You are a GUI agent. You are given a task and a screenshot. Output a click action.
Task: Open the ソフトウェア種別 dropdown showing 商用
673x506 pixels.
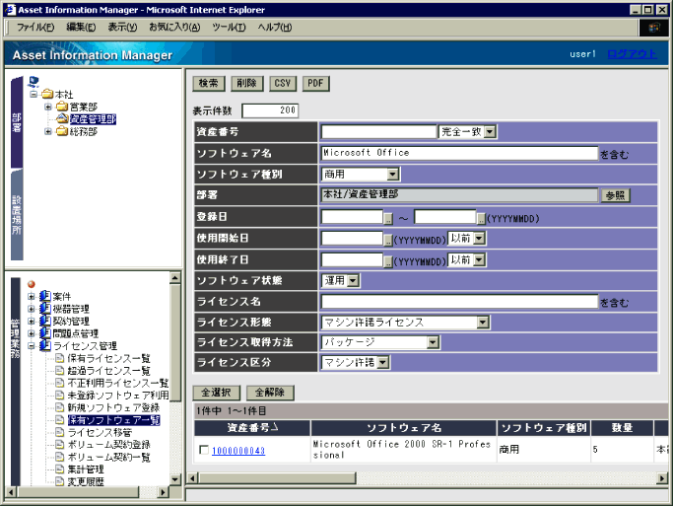click(393, 174)
